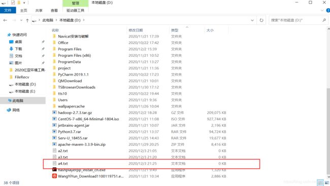Open the 驱动器工具 tab
Viewport: 330px width, 186px height.
pos(75,10)
